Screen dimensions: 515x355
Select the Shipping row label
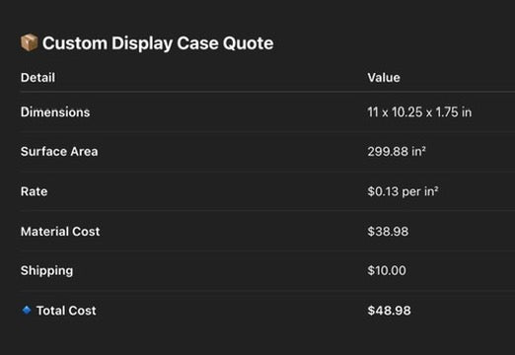[47, 271]
